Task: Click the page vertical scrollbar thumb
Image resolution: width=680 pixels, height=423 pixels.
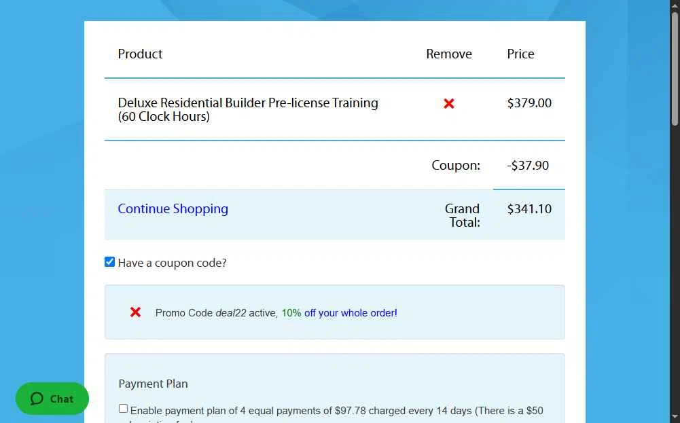Action: click(675, 69)
